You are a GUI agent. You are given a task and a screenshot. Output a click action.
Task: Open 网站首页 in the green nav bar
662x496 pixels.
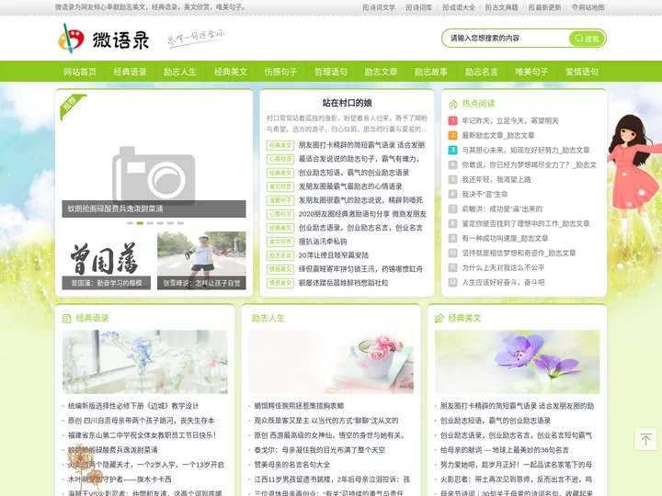tap(80, 72)
